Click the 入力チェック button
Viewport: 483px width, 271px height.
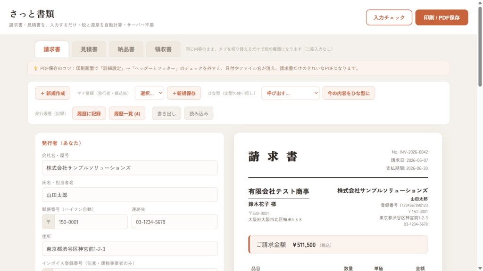[x=389, y=17]
